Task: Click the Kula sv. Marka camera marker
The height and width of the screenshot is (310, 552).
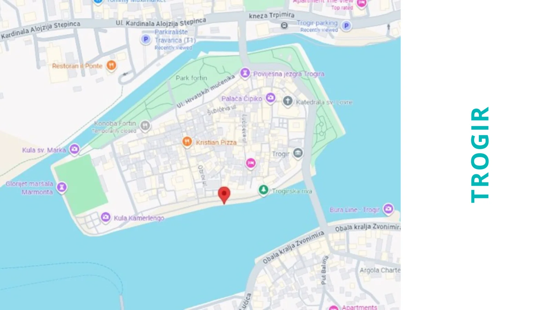Action: (74, 149)
